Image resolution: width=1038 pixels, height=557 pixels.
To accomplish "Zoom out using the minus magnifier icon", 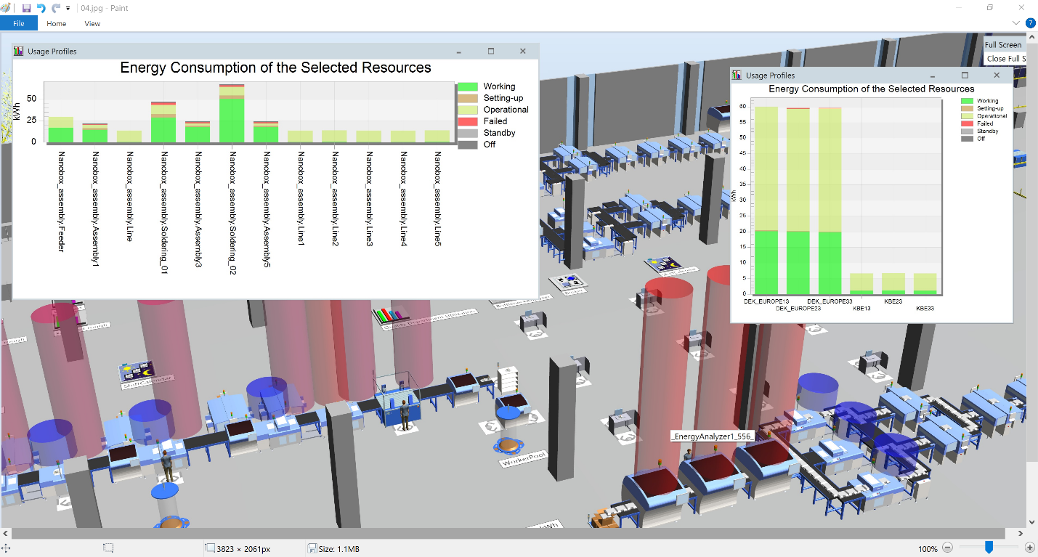I will click(x=948, y=548).
